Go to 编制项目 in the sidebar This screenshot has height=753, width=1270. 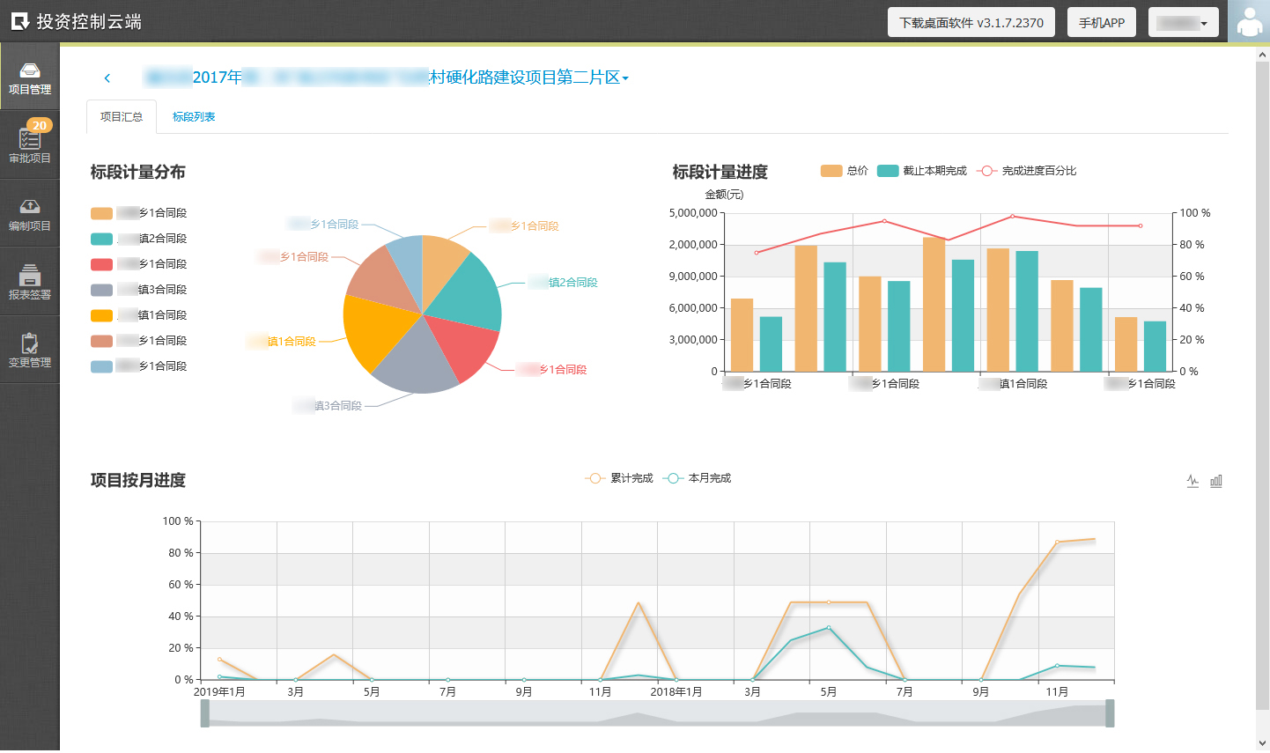29,214
